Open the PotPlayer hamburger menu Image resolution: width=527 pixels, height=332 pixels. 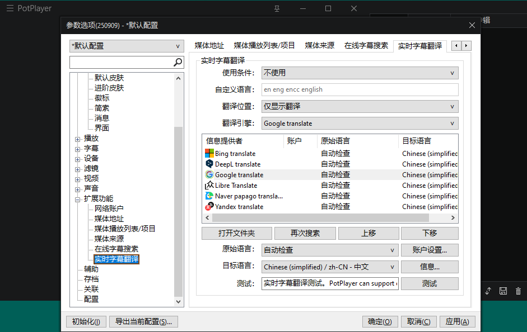(x=10, y=8)
